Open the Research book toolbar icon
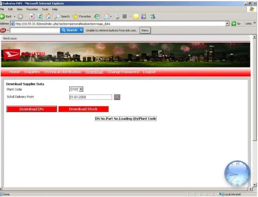The image size is (258, 197). pyautogui.click(x=144, y=16)
